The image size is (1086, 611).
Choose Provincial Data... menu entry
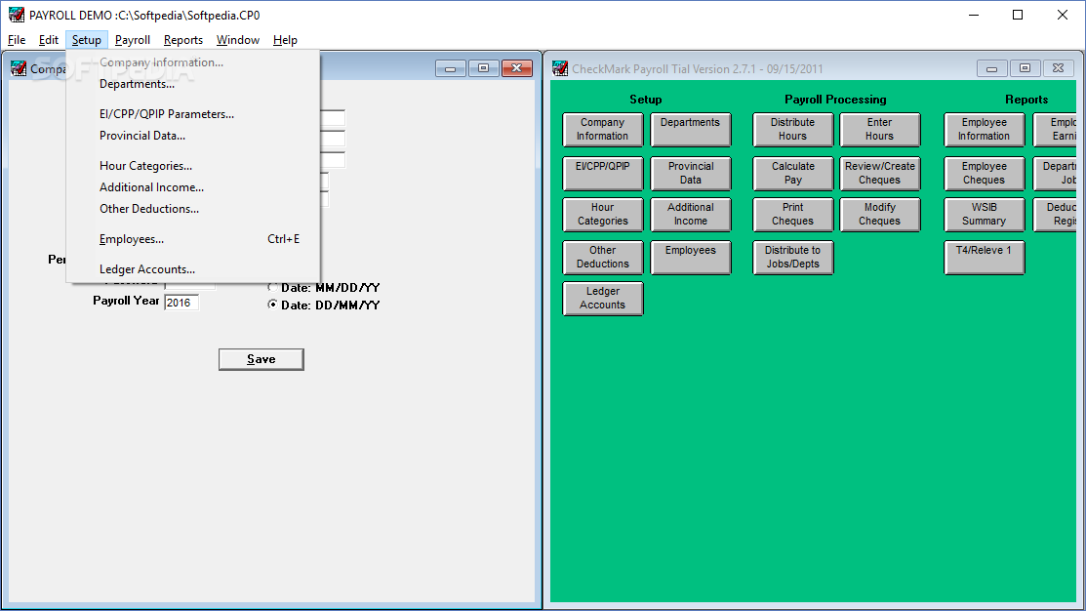click(x=192, y=136)
